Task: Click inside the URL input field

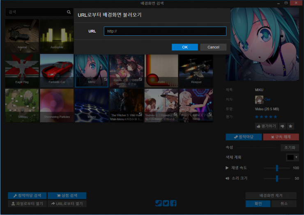Action: point(165,31)
